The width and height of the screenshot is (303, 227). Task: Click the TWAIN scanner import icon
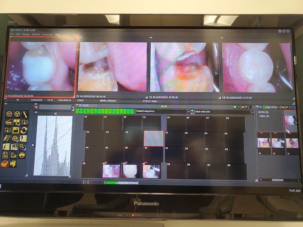[x=8, y=122]
